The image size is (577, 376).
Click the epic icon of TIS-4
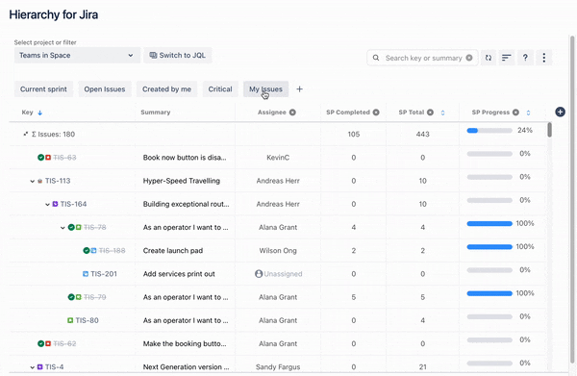40,366
